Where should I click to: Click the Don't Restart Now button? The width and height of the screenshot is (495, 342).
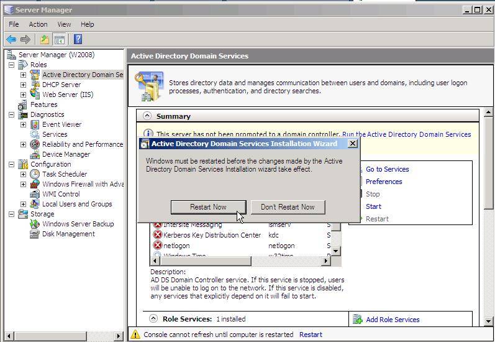(x=288, y=207)
